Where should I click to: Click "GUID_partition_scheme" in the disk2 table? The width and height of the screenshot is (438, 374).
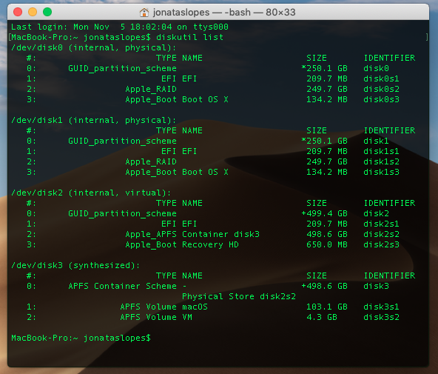pyautogui.click(x=122, y=213)
